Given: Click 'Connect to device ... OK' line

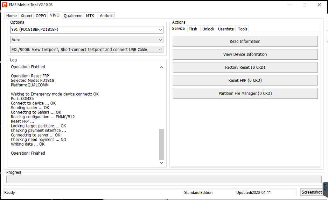Looking at the screenshot, I should coord(33,103).
